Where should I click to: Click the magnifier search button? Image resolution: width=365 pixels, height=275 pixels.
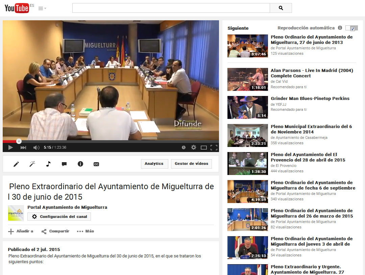[281, 8]
